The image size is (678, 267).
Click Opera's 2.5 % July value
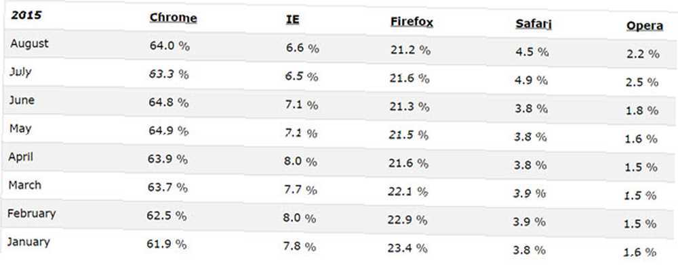coord(642,82)
